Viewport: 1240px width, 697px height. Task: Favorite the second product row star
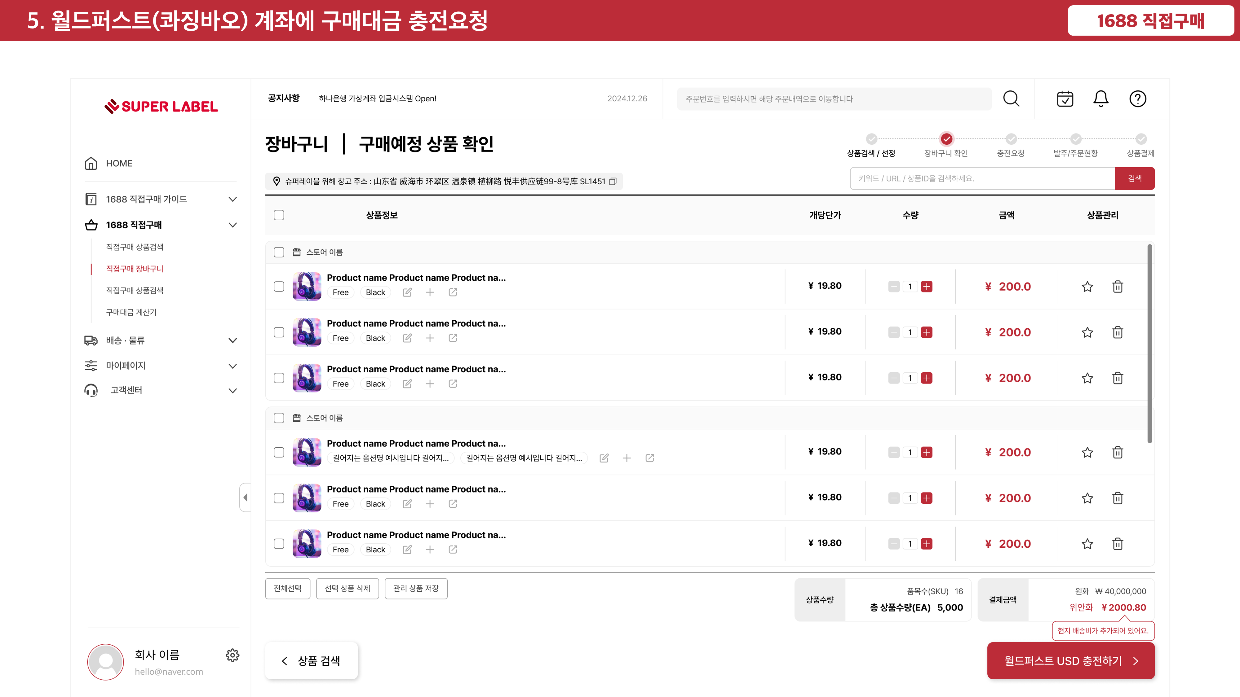[1087, 332]
